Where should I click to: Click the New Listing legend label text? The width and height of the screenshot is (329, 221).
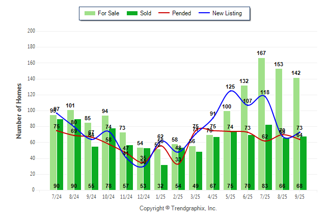click(x=227, y=13)
